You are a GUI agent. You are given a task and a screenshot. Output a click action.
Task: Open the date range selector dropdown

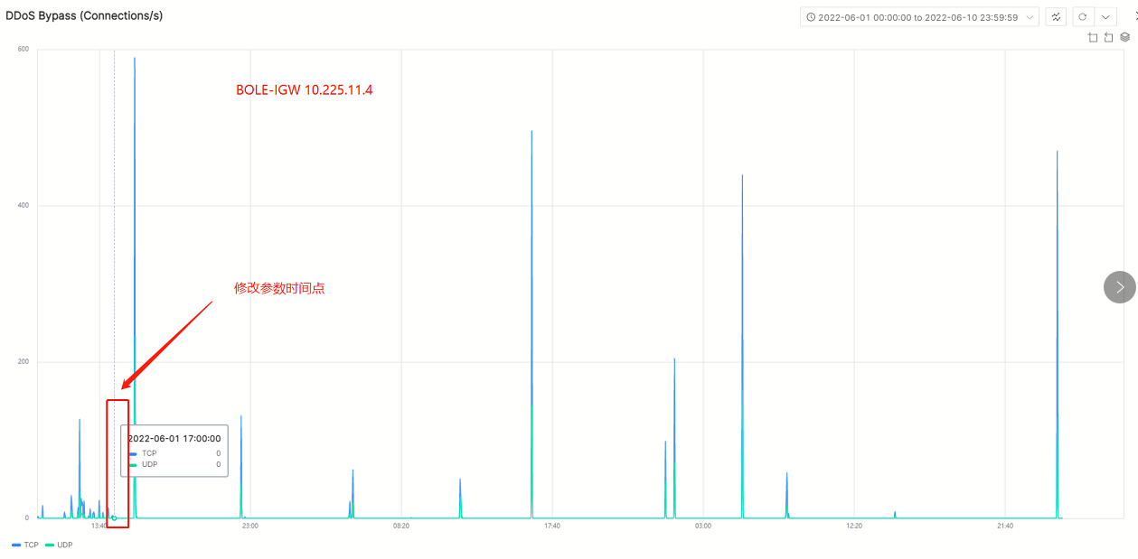pos(918,17)
